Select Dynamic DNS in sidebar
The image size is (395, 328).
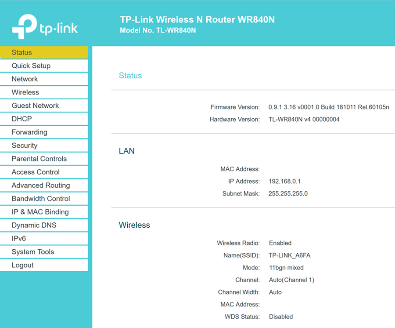click(44, 225)
